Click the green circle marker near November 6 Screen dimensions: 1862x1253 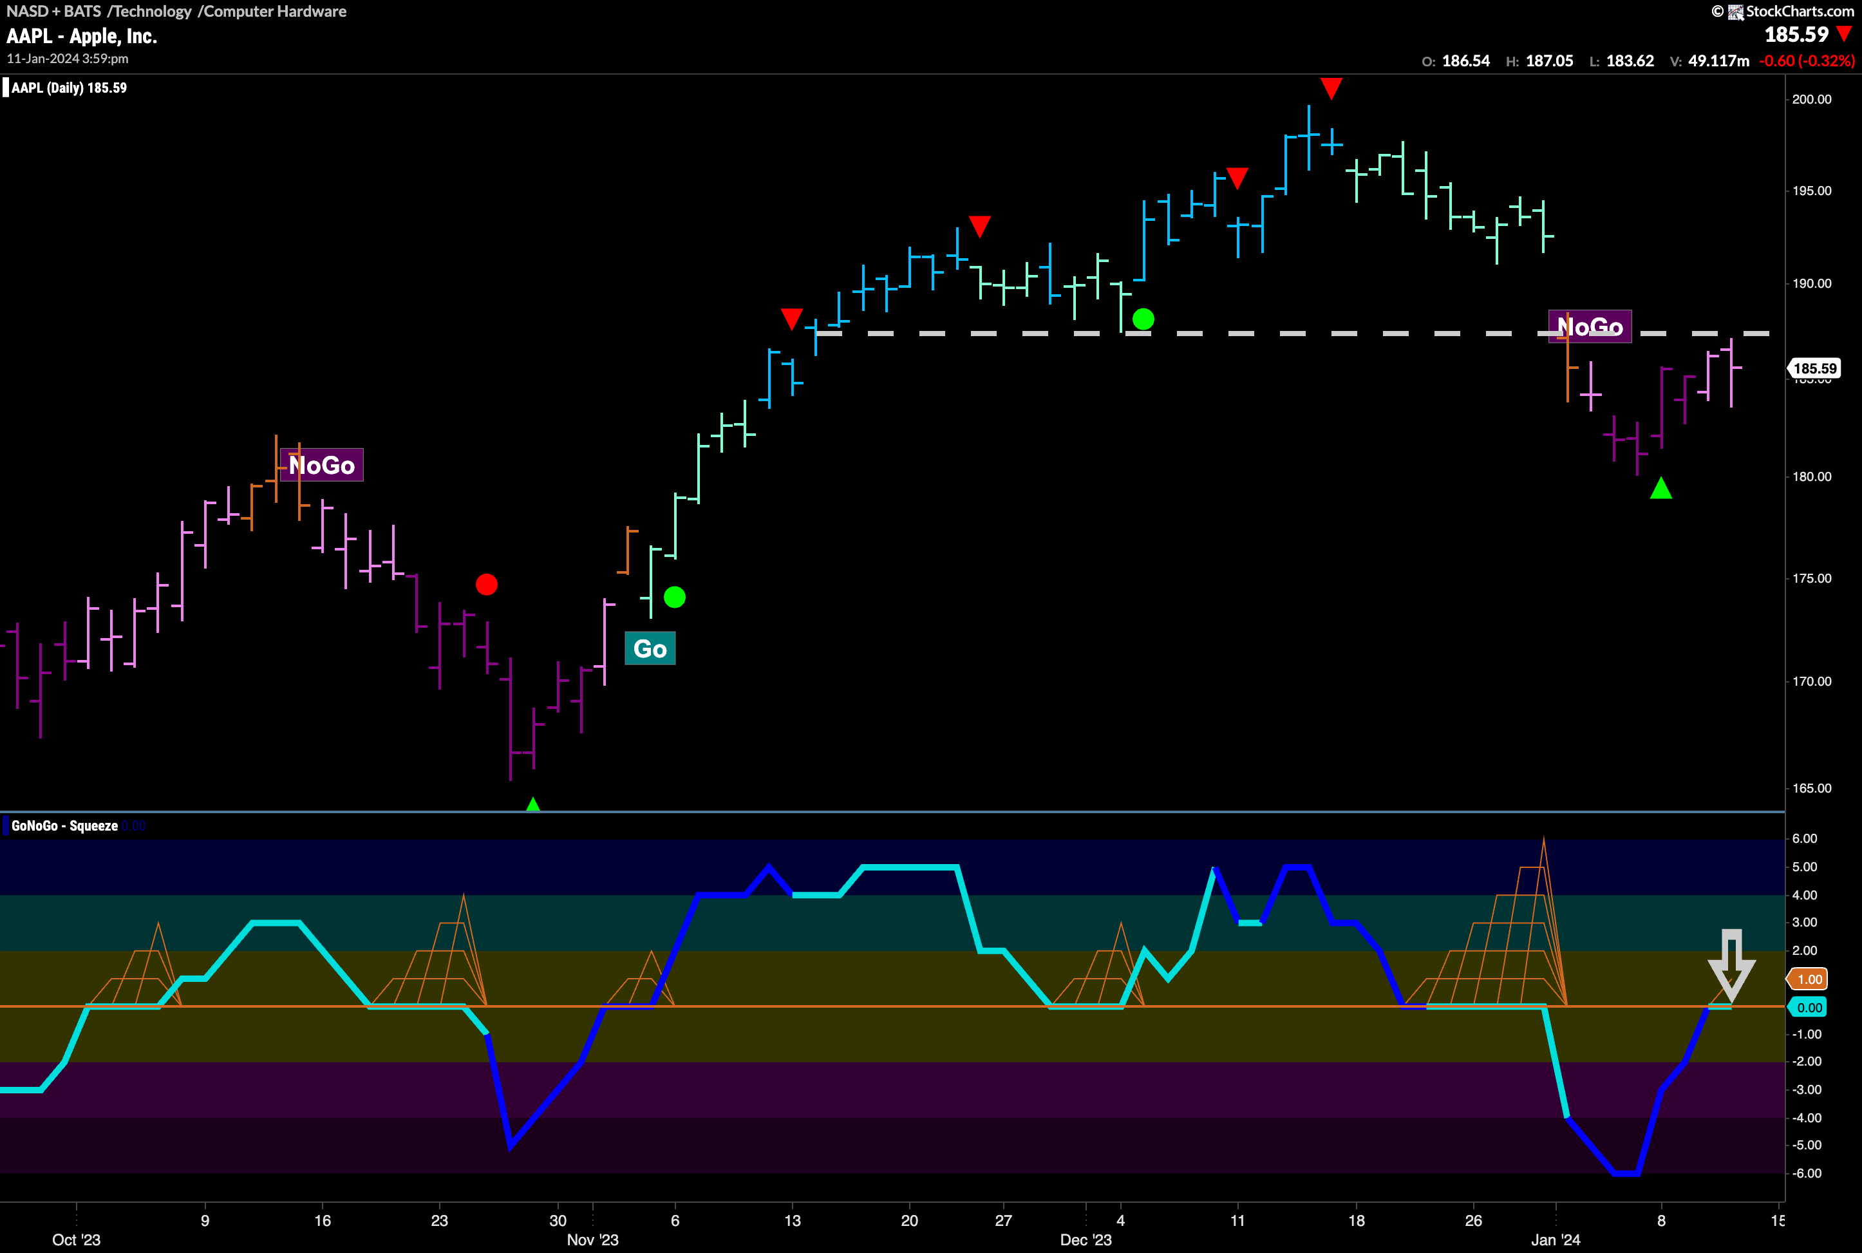tap(675, 597)
